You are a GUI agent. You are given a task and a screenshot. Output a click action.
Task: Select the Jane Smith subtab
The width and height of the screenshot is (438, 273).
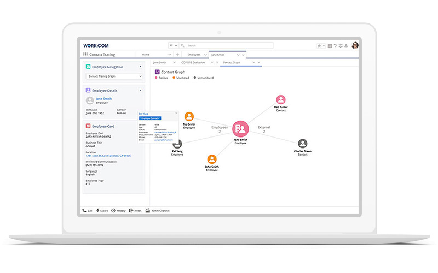tap(159, 62)
